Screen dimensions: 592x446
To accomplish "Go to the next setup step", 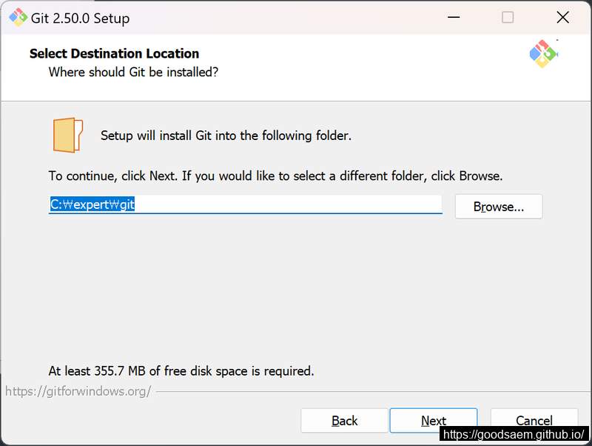I will pyautogui.click(x=434, y=420).
